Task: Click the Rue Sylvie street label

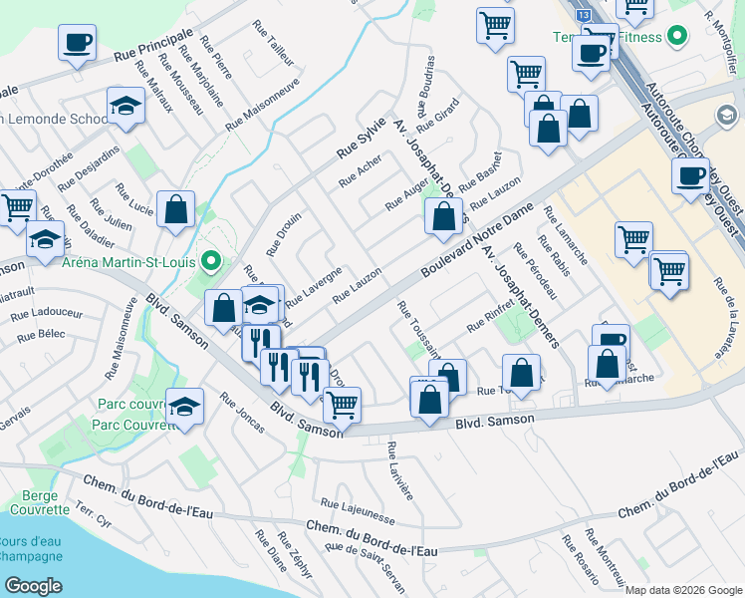Action: 362,138
